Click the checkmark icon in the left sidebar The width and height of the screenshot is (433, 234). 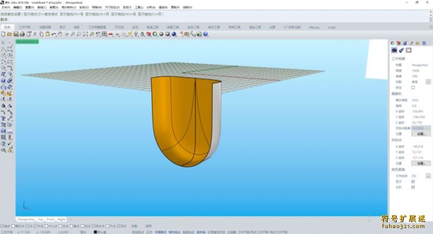point(10,144)
